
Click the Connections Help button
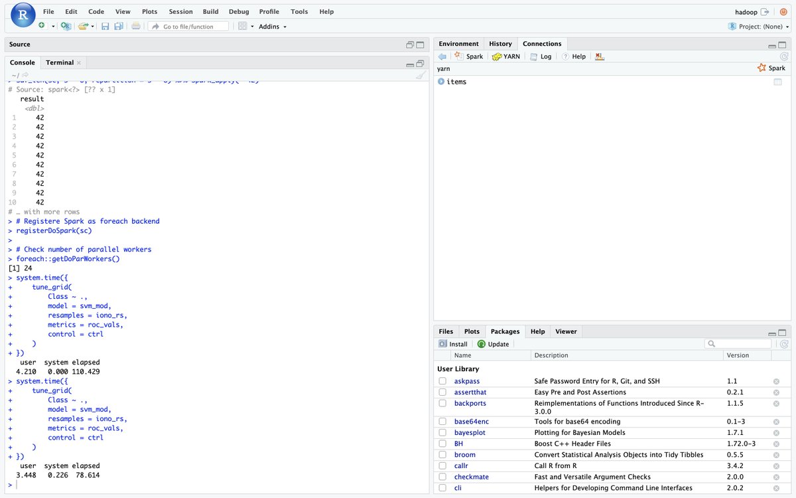574,56
